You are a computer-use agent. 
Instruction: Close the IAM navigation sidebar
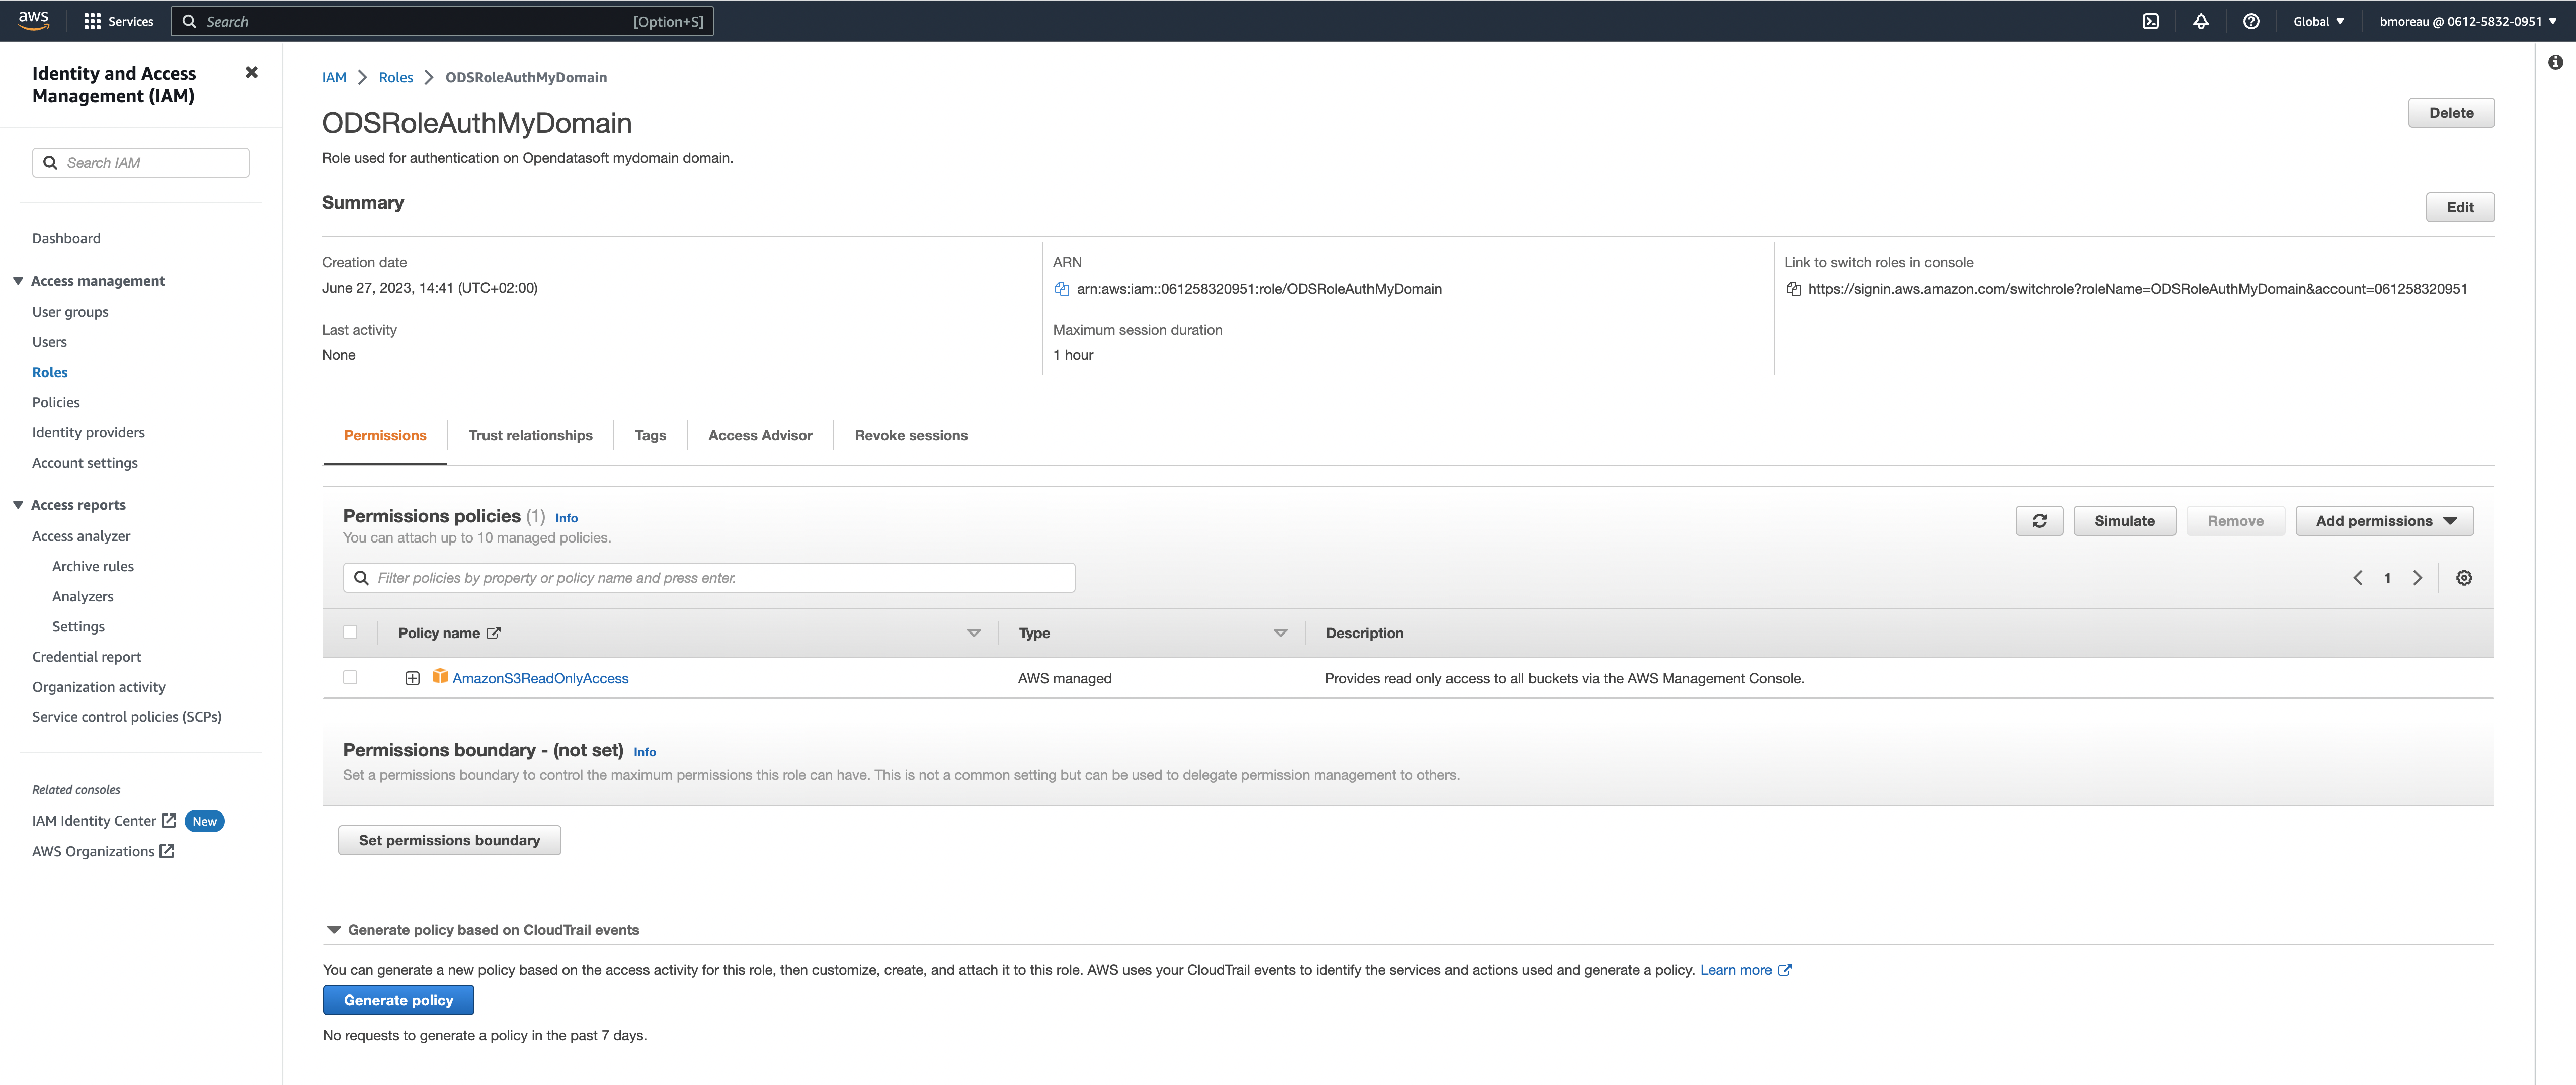(x=251, y=72)
